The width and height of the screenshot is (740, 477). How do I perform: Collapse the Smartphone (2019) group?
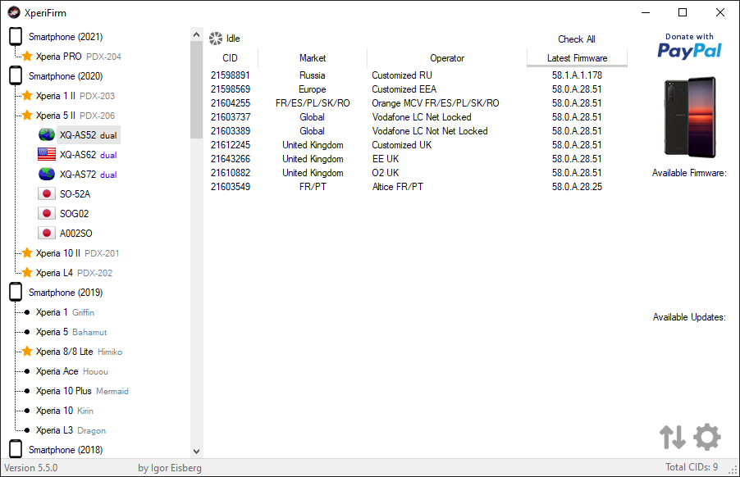pos(65,293)
